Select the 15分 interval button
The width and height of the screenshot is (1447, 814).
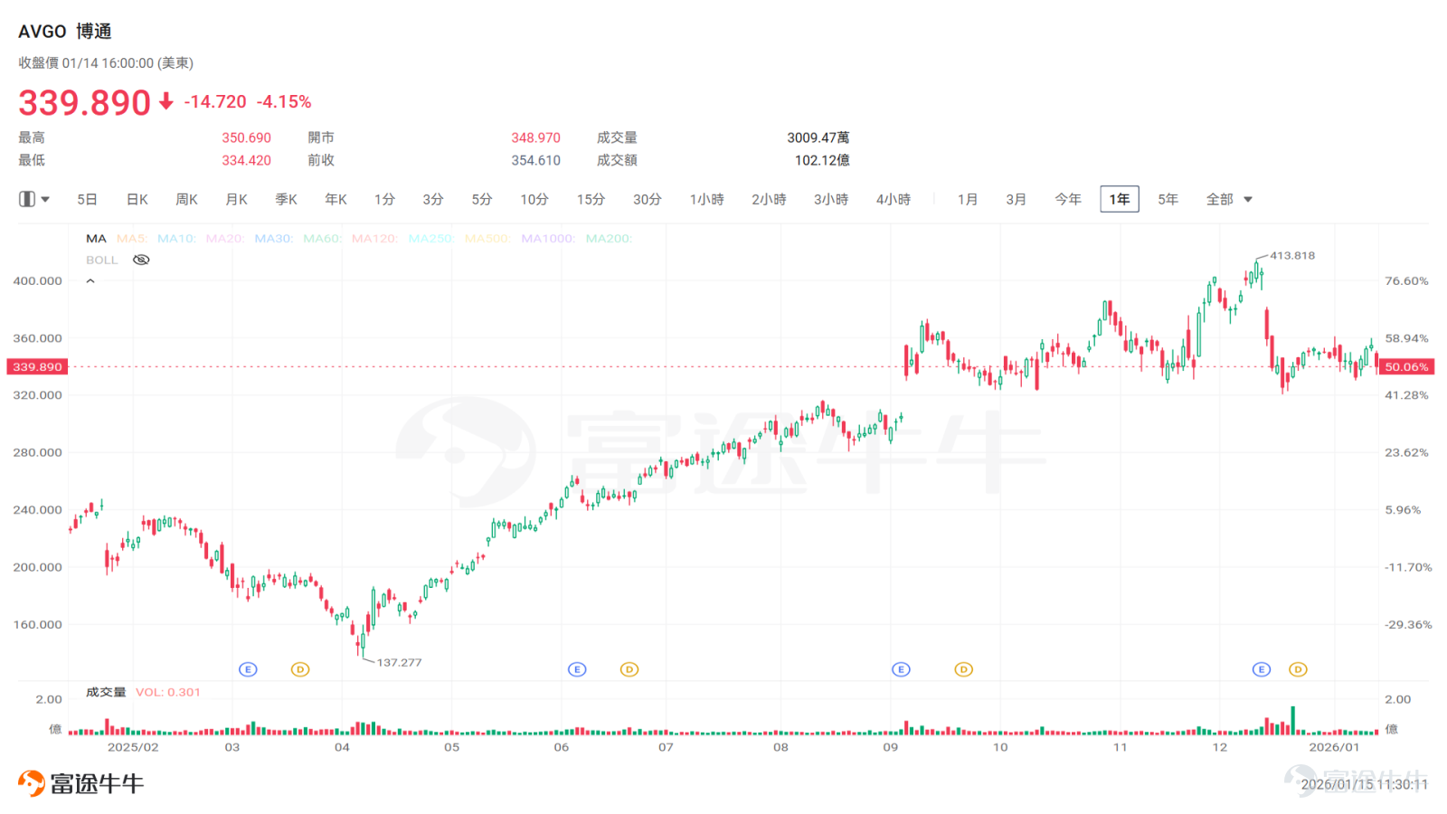tap(591, 199)
